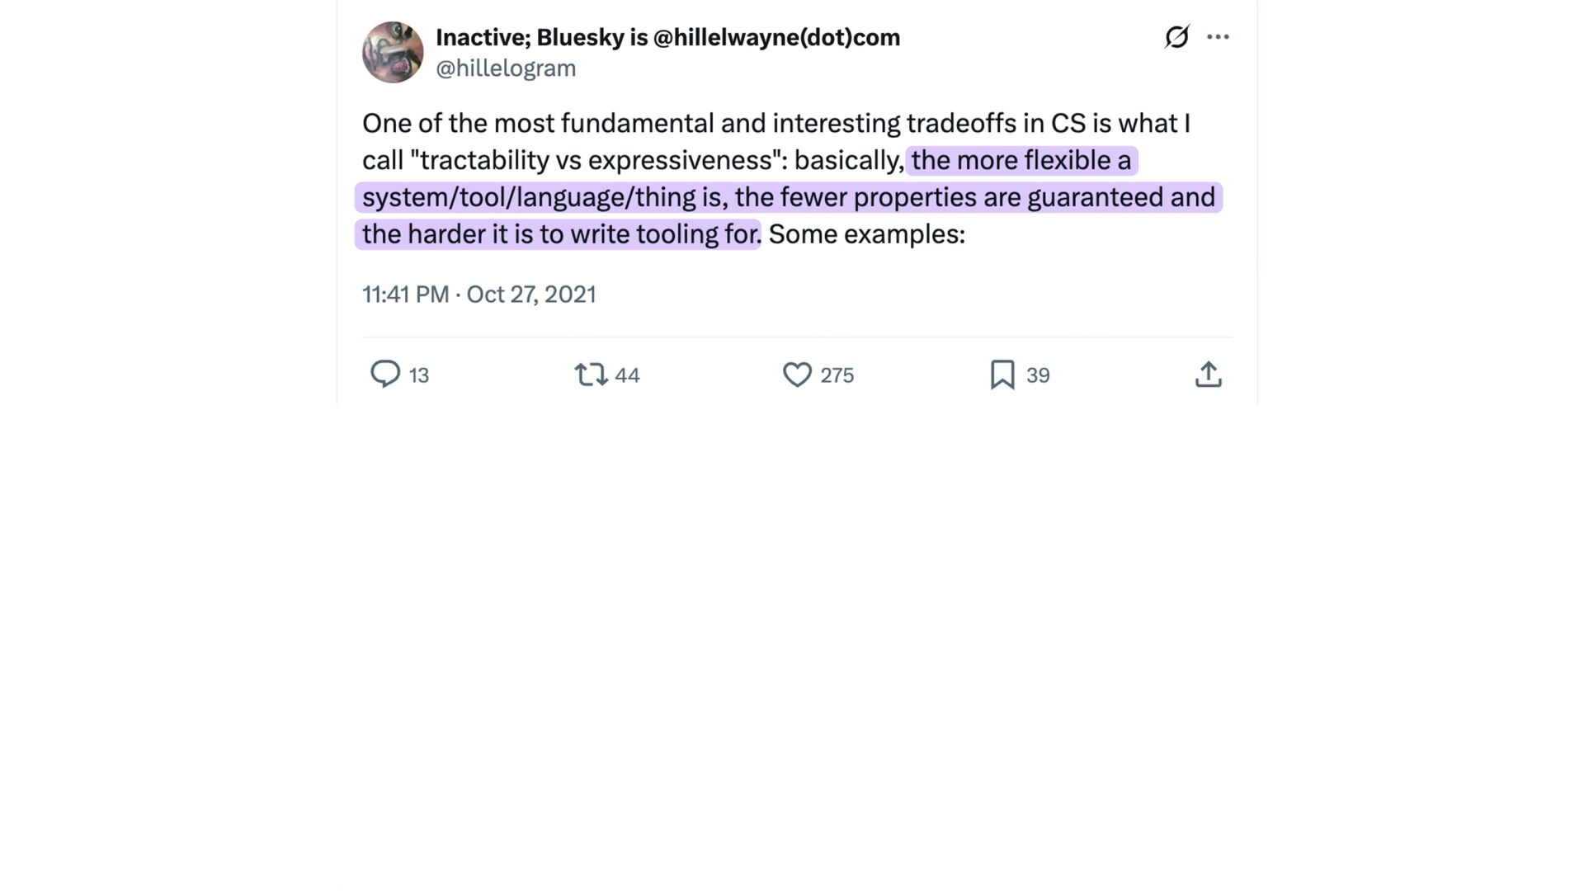Click the bookmark count 39

click(1038, 375)
